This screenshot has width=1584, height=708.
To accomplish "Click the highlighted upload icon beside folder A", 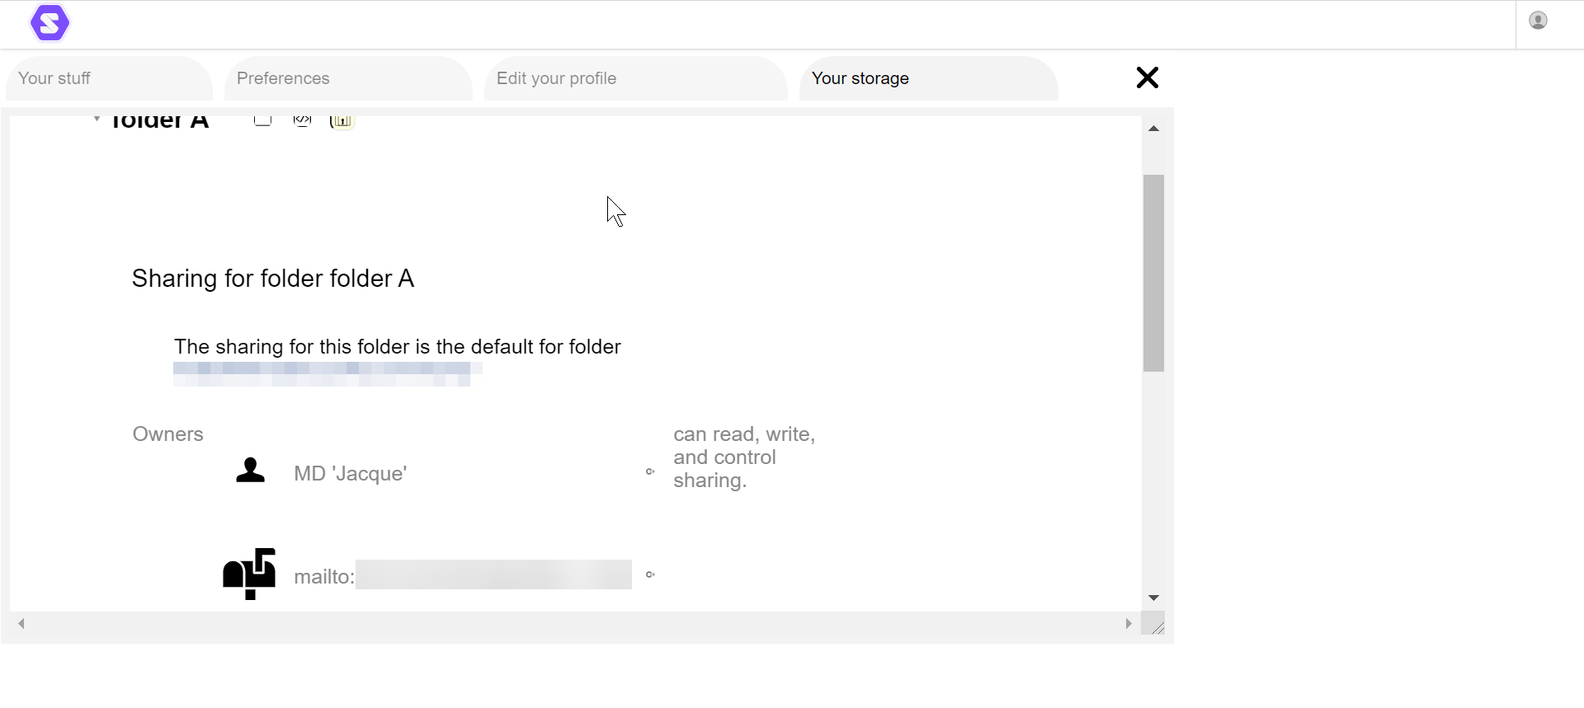I will point(341,121).
